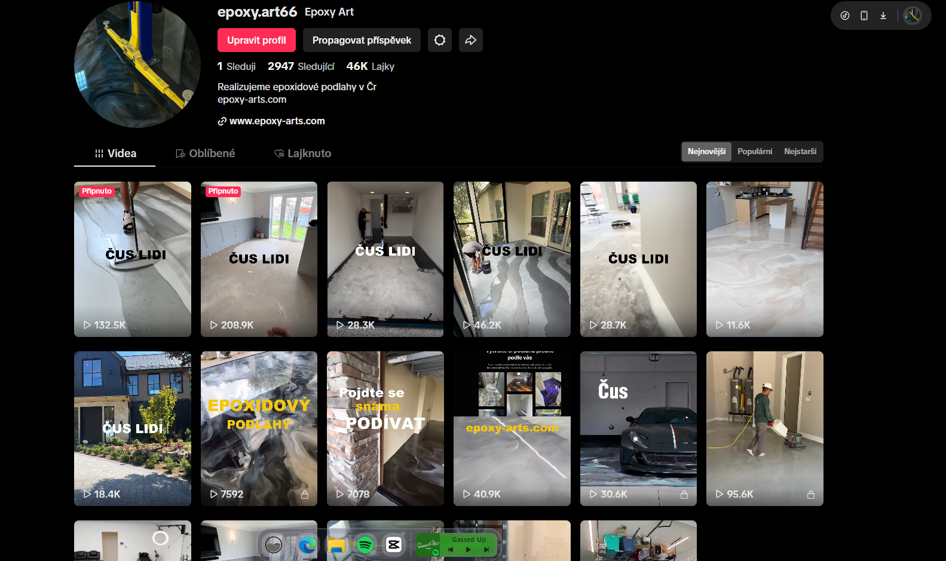Switch to the Oblíbené tab

(206, 154)
